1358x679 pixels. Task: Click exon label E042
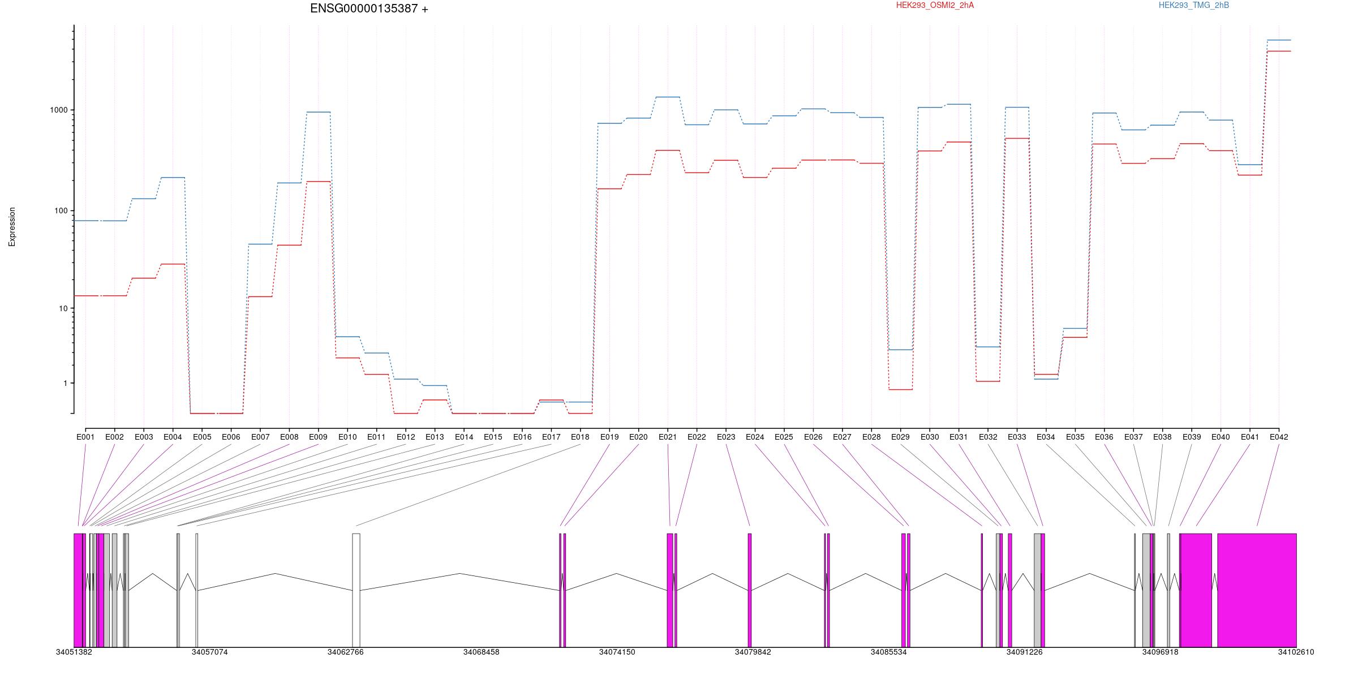[1279, 437]
